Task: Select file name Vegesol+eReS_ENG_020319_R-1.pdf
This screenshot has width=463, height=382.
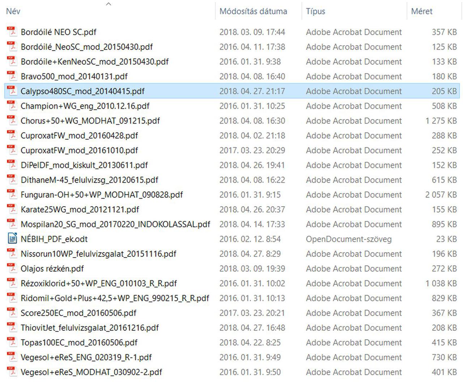Action: click(86, 358)
